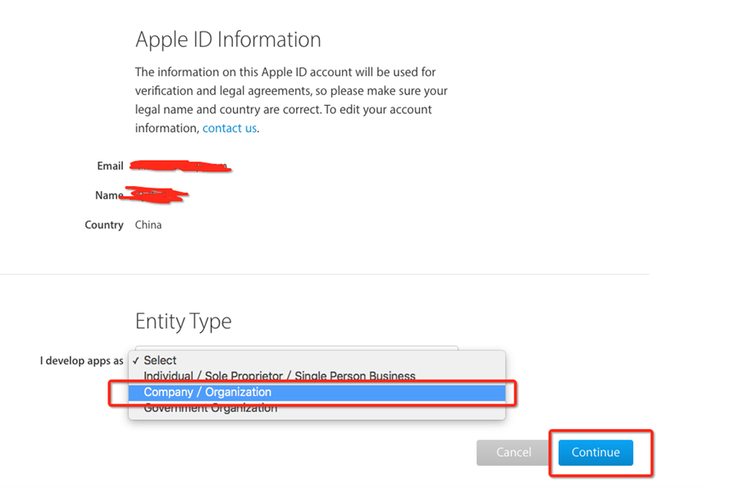
Task: Choose the "Select" placeholder option
Action: [x=160, y=360]
